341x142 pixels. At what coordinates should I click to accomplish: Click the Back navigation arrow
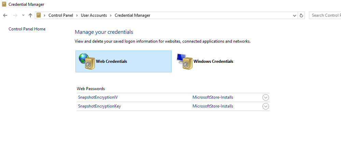pos(5,15)
